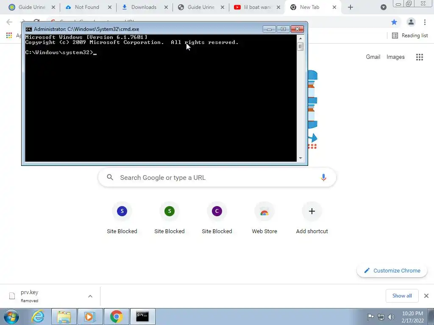Open the Windows Start button

click(11, 317)
